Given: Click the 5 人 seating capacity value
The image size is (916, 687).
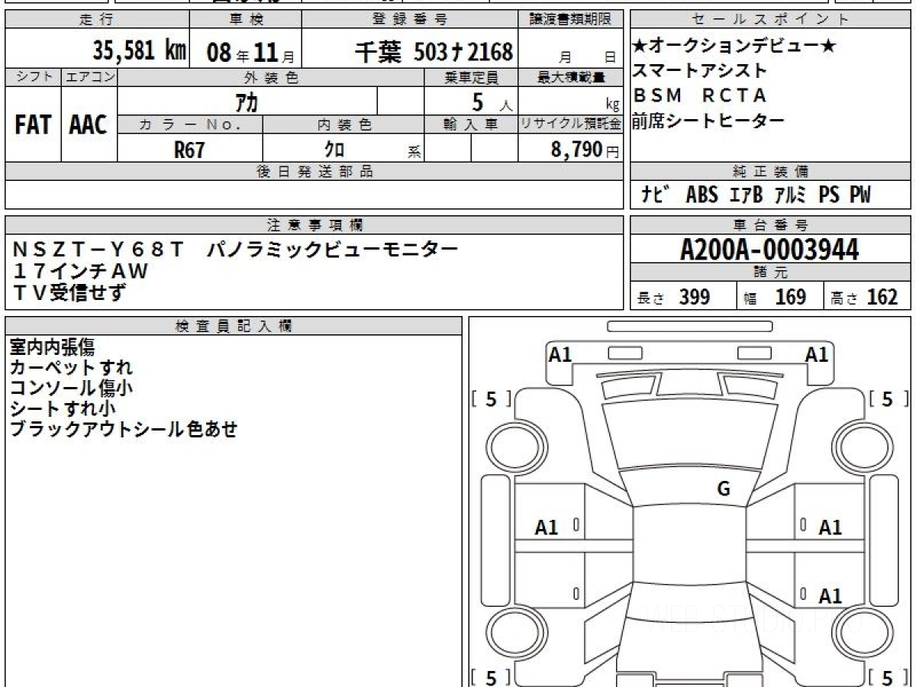Looking at the screenshot, I should 491,102.
